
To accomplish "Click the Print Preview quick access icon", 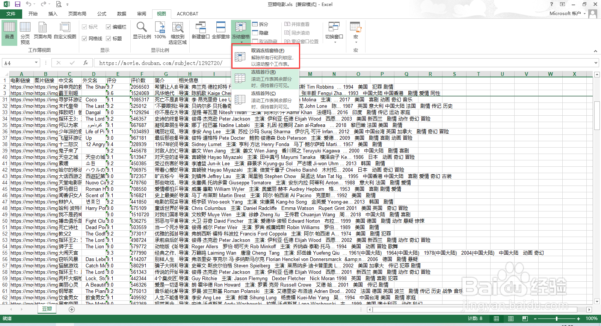I will coord(59,4).
